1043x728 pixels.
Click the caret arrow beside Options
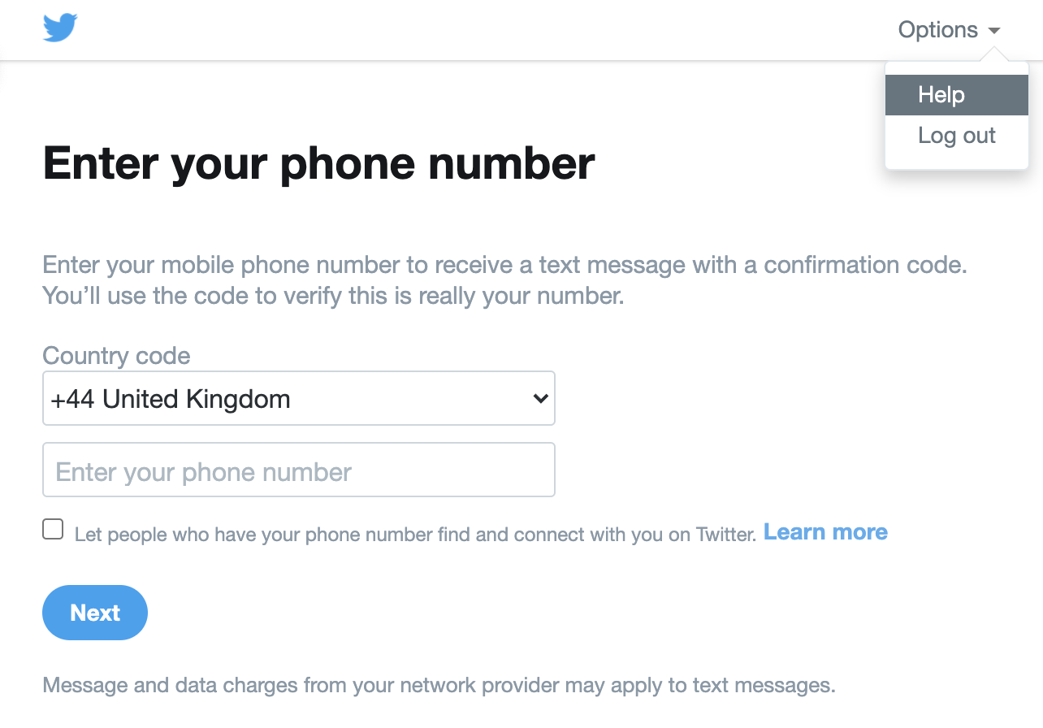tap(994, 31)
